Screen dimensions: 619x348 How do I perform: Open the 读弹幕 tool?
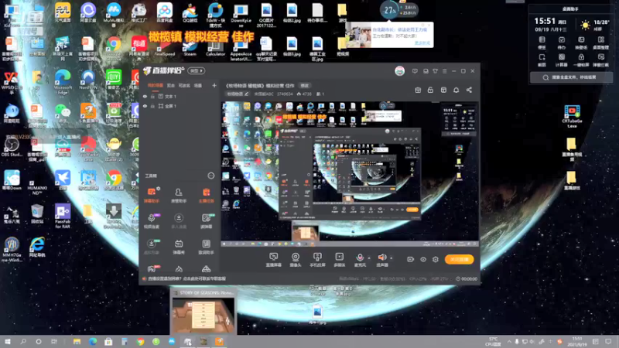pos(206,221)
